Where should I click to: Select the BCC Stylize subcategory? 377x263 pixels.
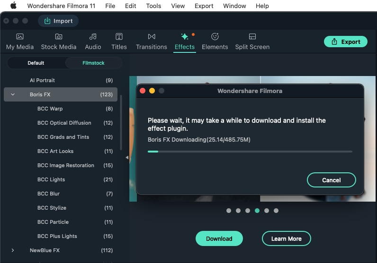61,208
